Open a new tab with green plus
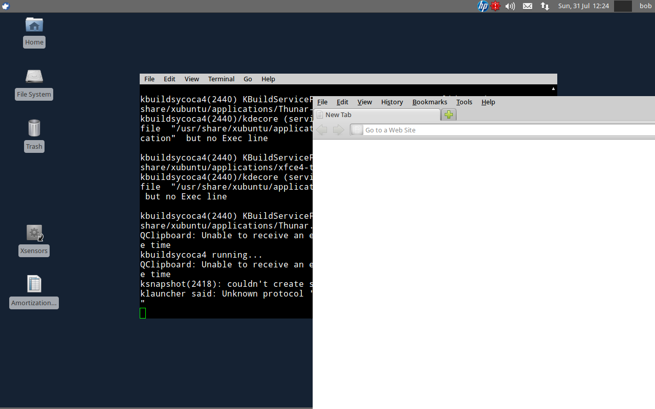The height and width of the screenshot is (409, 655). tap(449, 115)
